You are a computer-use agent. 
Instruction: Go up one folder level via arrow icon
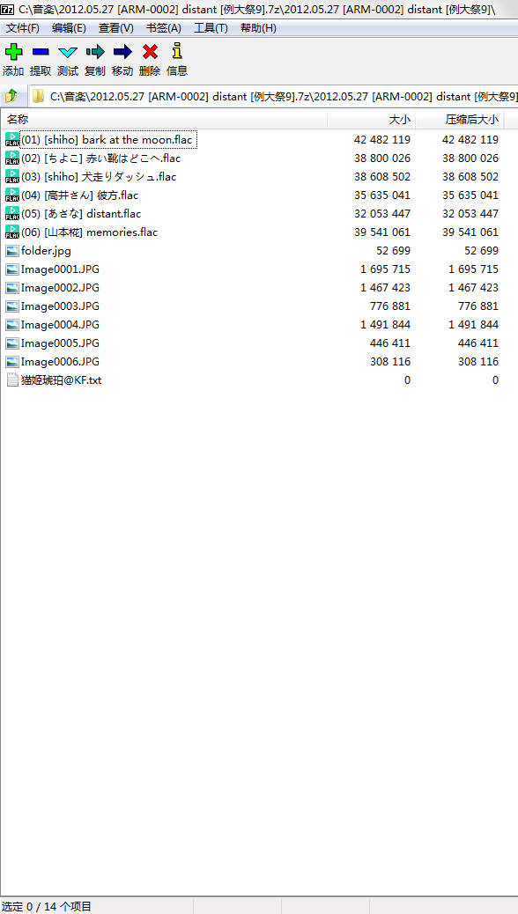pos(11,96)
